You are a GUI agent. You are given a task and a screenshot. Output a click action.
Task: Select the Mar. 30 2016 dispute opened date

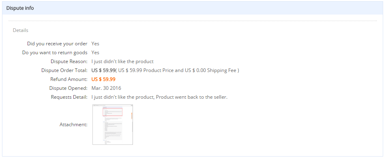click(106, 88)
